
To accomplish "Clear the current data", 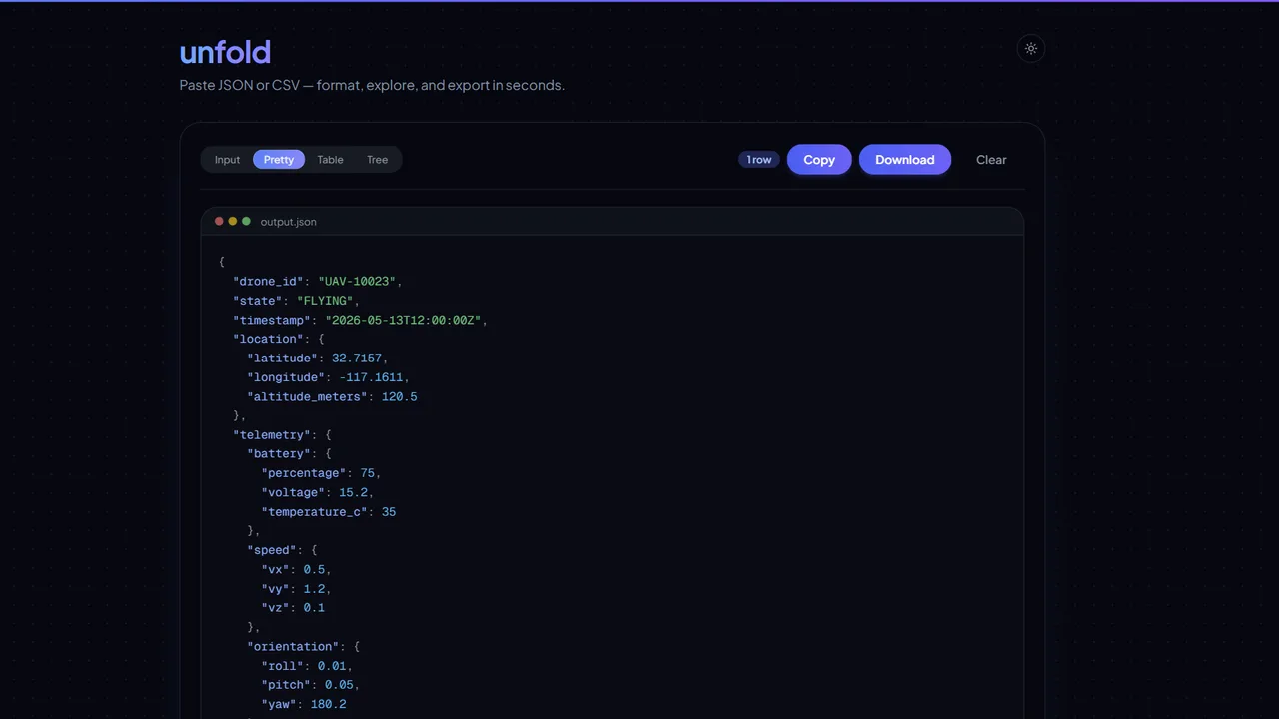I will pyautogui.click(x=991, y=160).
